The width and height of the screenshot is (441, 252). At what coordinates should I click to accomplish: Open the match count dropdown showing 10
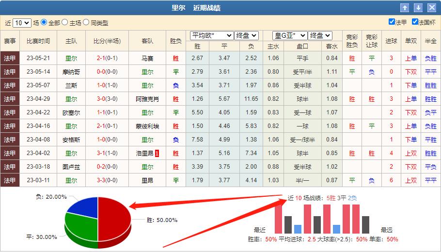click(22, 23)
